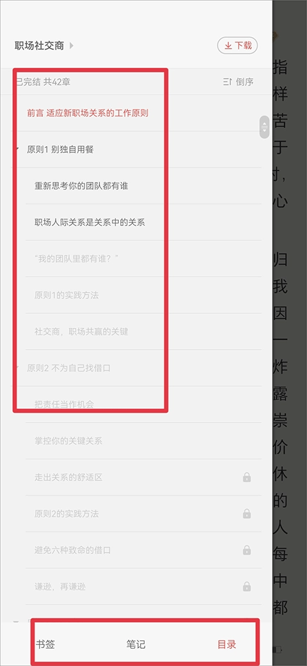Select the 目录 tab
The width and height of the screenshot is (307, 666).
click(226, 644)
